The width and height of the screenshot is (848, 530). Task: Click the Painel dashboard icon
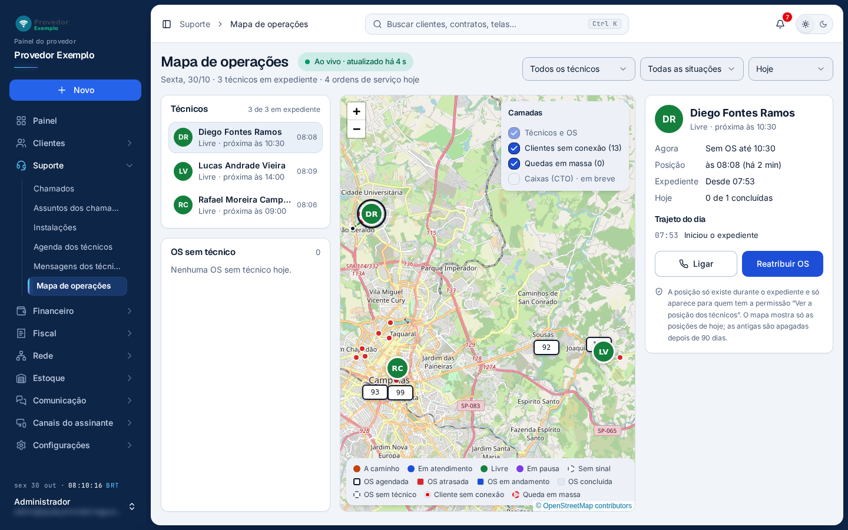coord(21,121)
